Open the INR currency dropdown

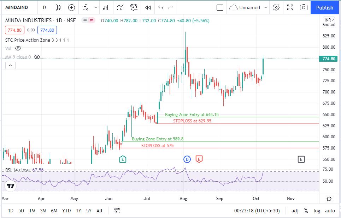pos(329,20)
